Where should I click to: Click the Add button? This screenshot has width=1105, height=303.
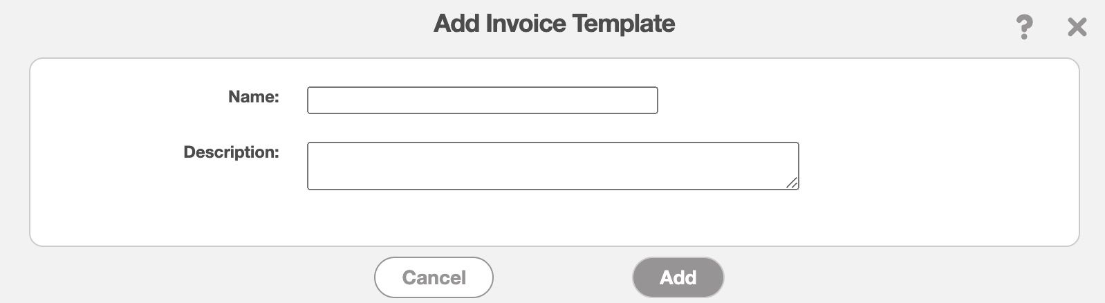click(678, 277)
